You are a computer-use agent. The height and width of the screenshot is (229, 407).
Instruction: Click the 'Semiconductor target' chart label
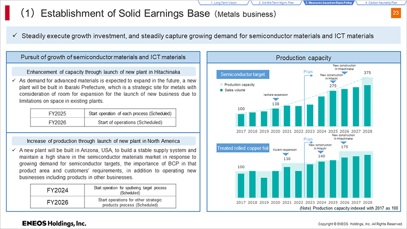tap(243, 74)
